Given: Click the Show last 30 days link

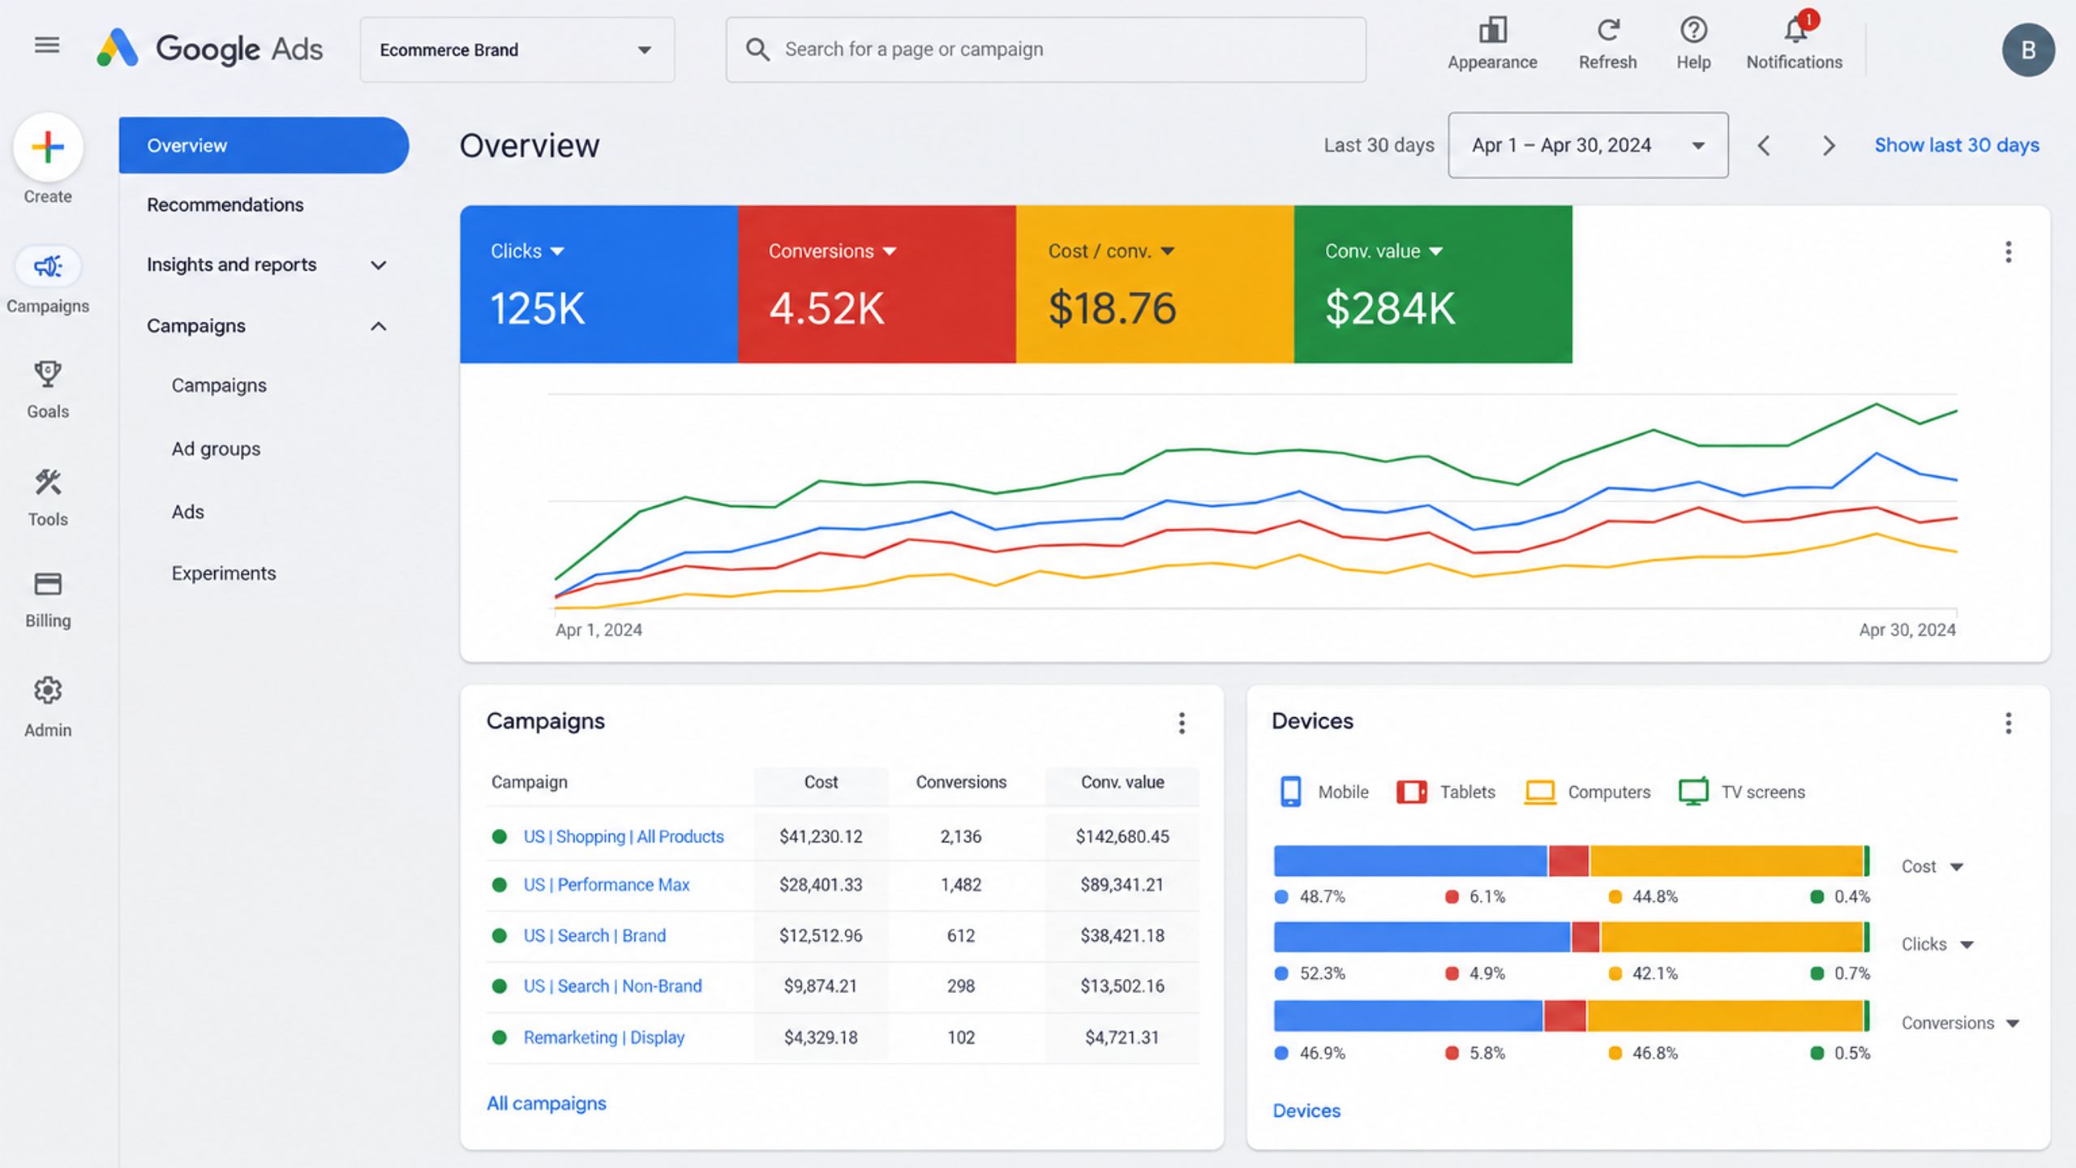Looking at the screenshot, I should (1956, 145).
